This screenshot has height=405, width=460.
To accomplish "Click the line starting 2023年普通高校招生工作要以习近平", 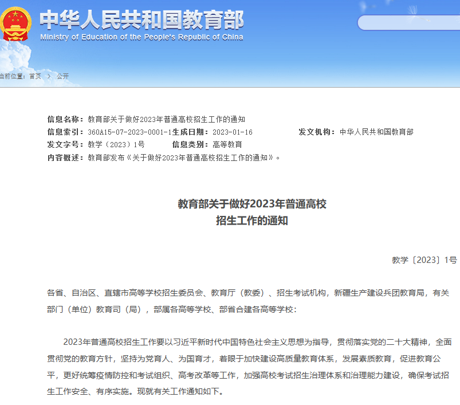I will (257, 342).
